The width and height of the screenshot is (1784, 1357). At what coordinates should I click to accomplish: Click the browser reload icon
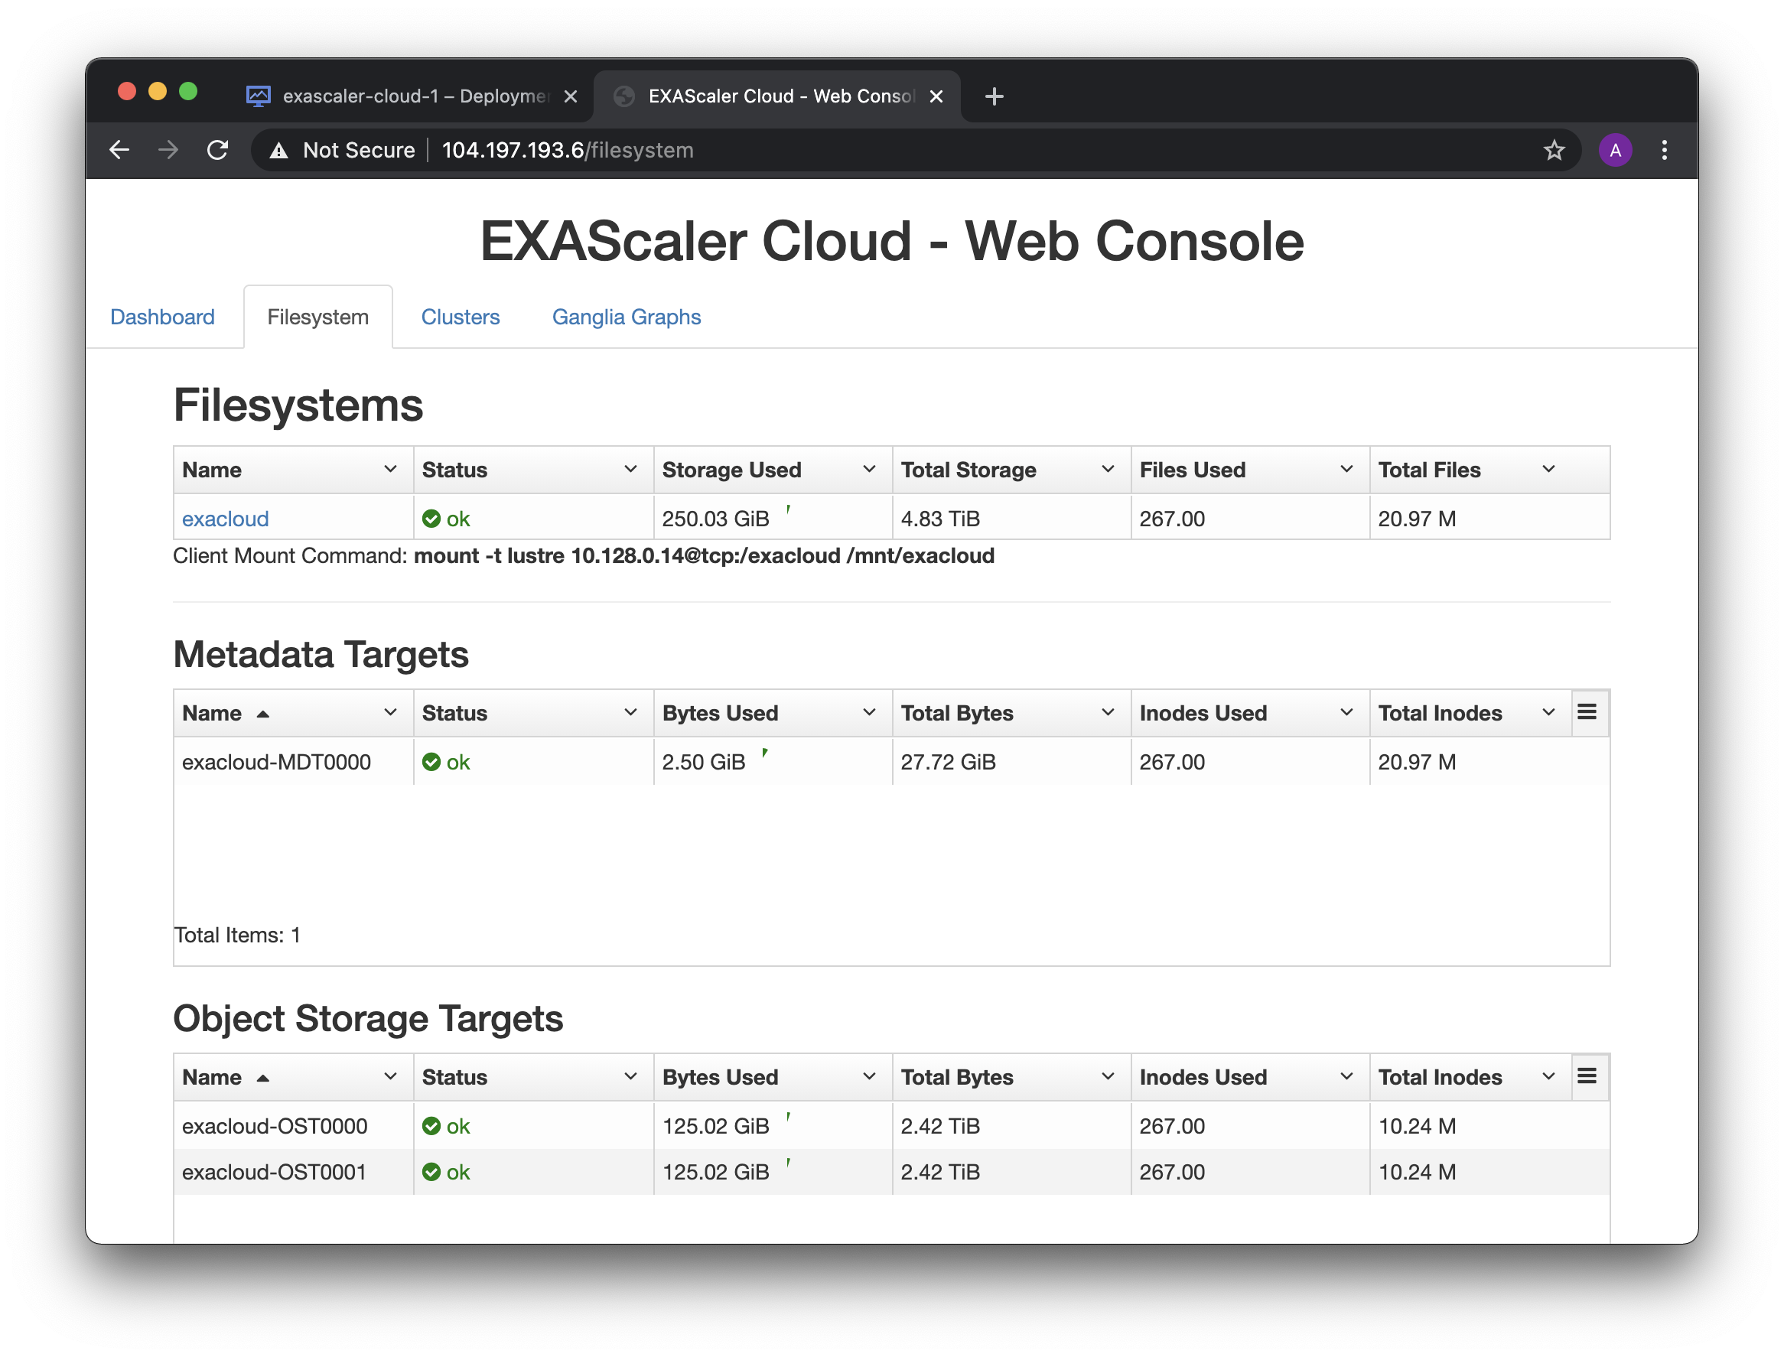click(217, 150)
